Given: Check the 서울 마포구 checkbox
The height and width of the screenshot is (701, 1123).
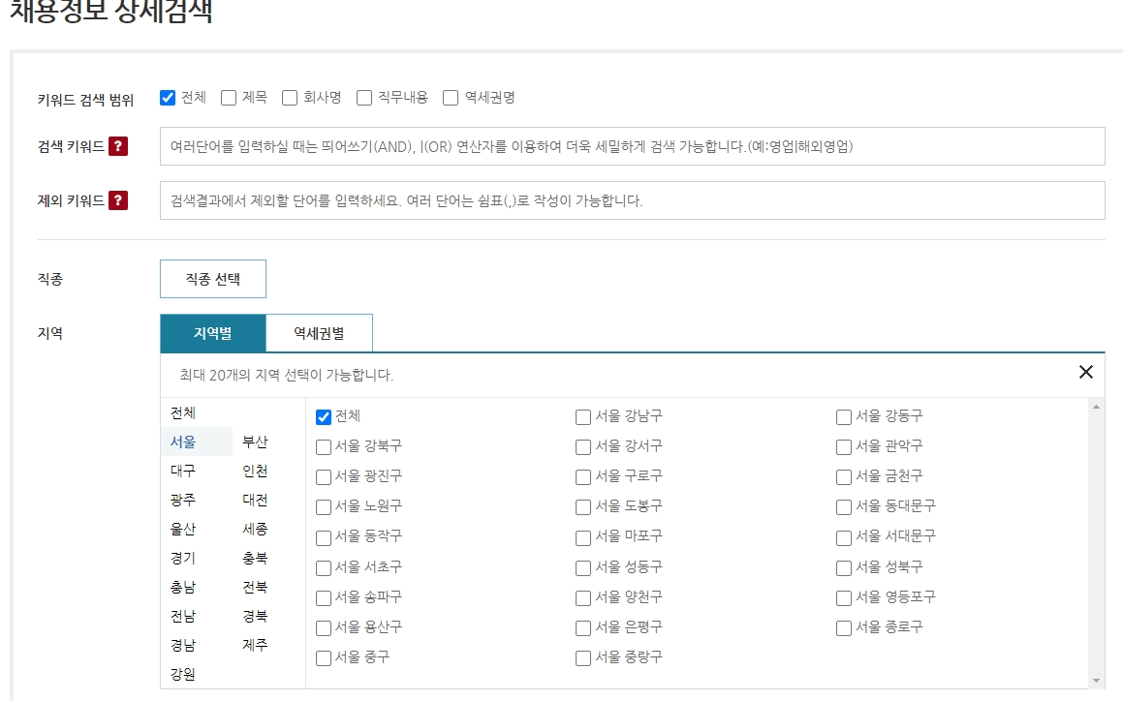Looking at the screenshot, I should click(x=583, y=537).
